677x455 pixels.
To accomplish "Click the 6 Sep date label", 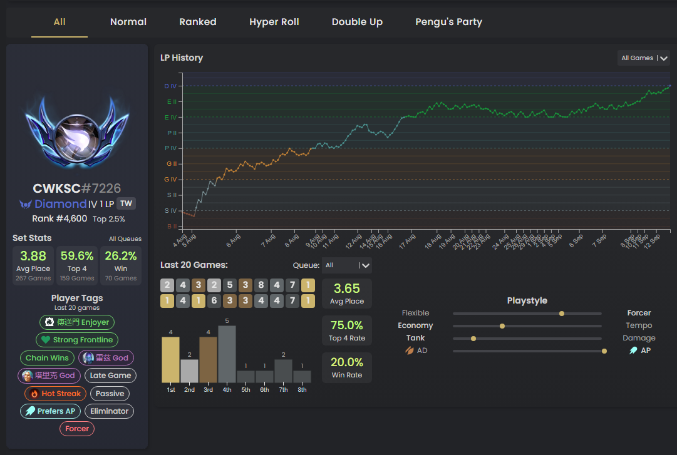I will (x=576, y=240).
